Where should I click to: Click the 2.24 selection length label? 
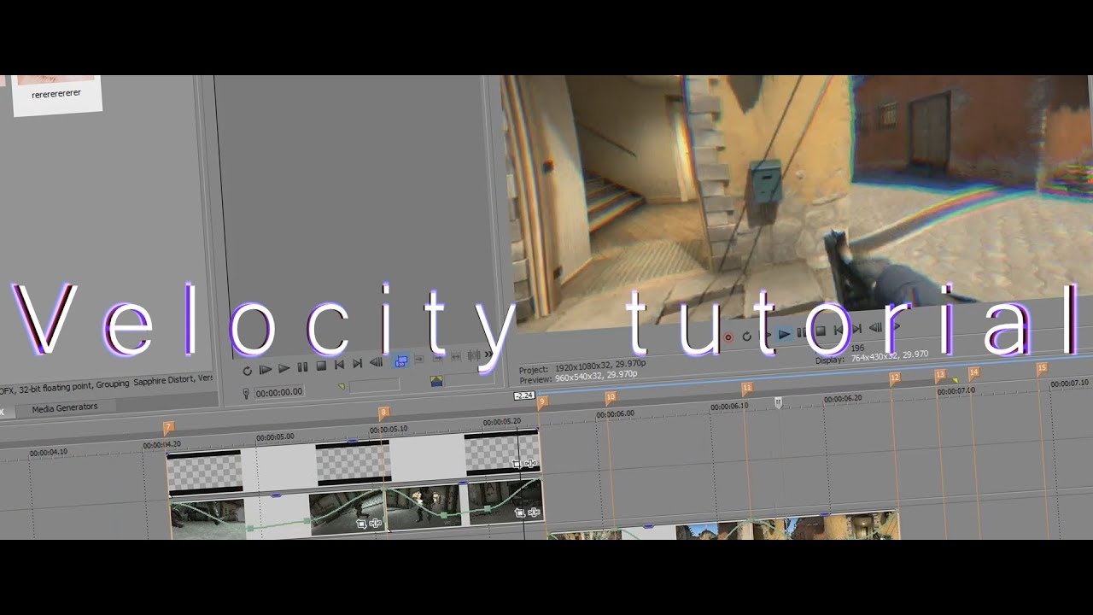[x=523, y=395]
